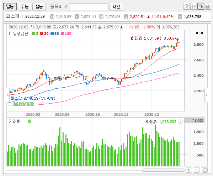Zoom in with the plus button
Viewport: 213px width, 176px height.
(188, 170)
